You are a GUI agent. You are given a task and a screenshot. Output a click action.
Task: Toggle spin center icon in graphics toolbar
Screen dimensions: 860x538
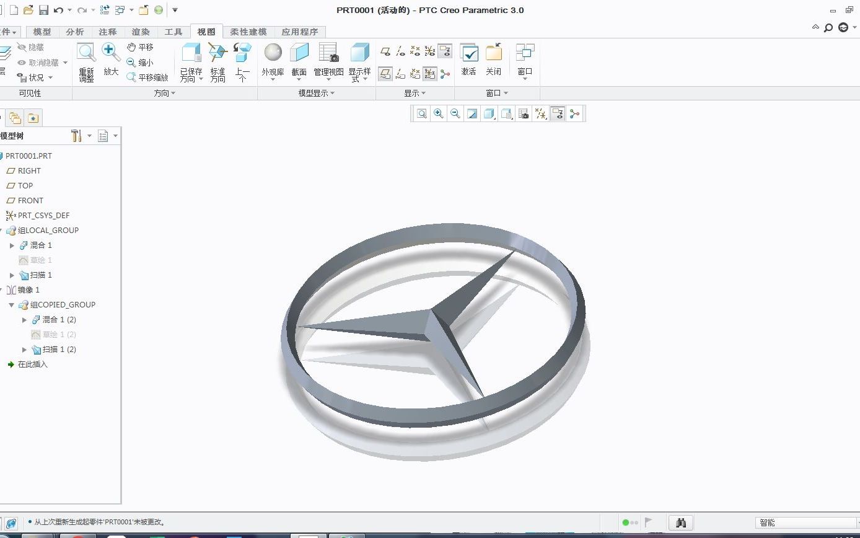pyautogui.click(x=574, y=113)
